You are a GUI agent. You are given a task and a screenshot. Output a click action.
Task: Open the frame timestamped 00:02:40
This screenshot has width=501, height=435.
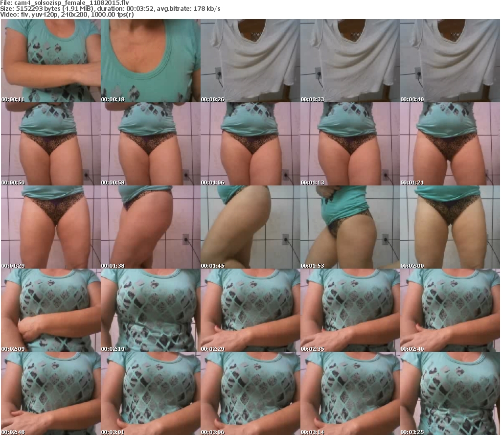coord(450,310)
